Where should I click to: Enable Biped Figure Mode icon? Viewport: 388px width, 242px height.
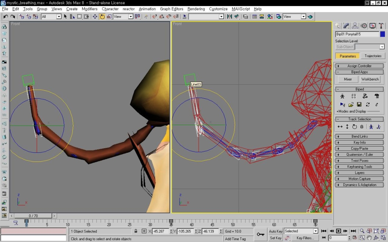click(342, 96)
